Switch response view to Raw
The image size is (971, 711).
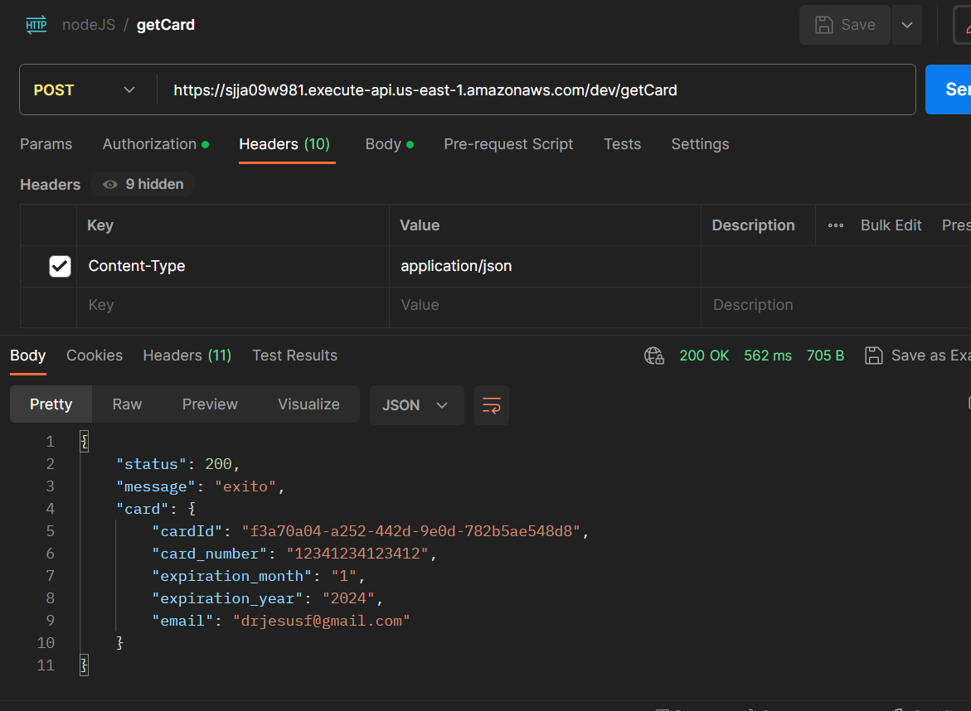pyautogui.click(x=126, y=404)
